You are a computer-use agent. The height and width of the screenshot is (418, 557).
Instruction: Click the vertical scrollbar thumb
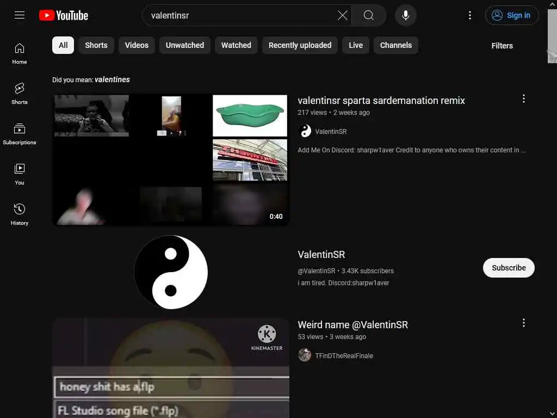coord(552,35)
